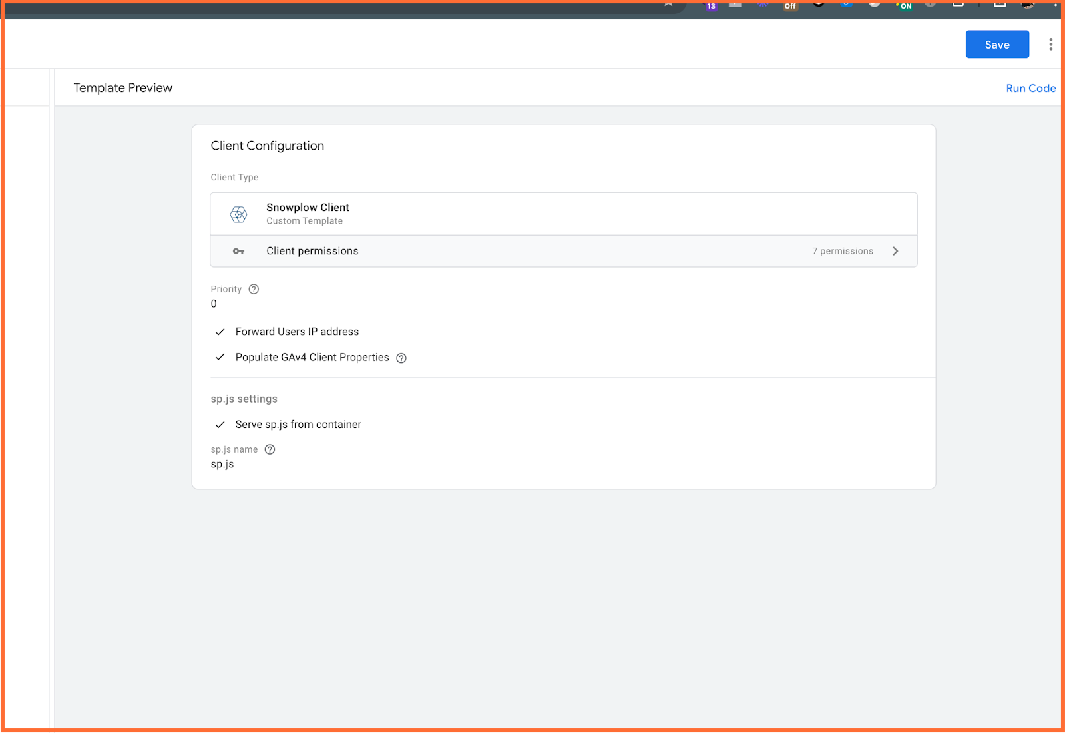The width and height of the screenshot is (1065, 733).
Task: Select the Template Preview header
Action: coord(122,87)
